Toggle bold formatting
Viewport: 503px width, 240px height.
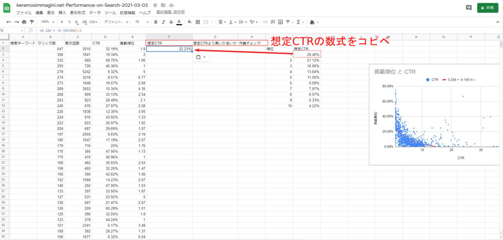pos(156,22)
